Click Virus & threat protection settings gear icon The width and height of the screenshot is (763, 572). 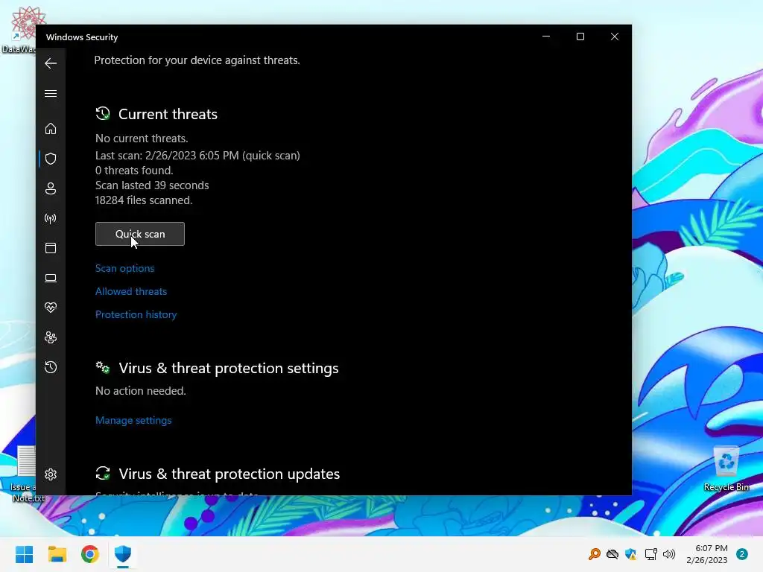click(103, 368)
